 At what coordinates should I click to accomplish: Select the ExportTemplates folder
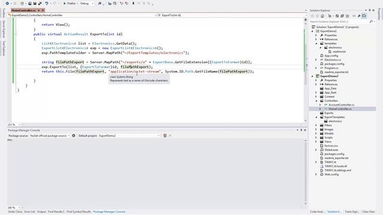(x=335, y=117)
